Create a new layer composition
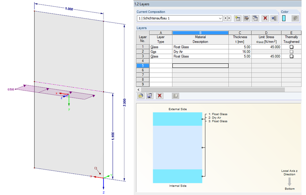This screenshot has width=306, height=195. 238,19
